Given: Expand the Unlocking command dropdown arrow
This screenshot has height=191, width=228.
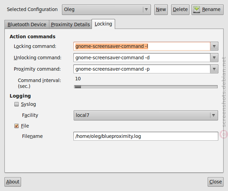Looking at the screenshot, I should [214, 58].
